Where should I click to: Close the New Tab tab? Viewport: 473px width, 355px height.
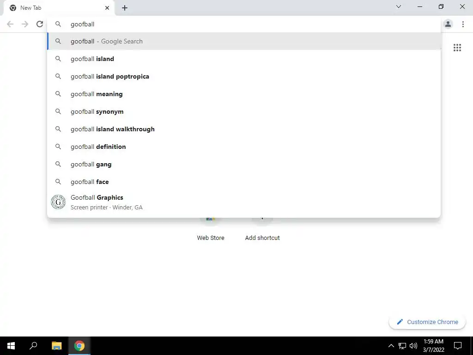(x=107, y=8)
